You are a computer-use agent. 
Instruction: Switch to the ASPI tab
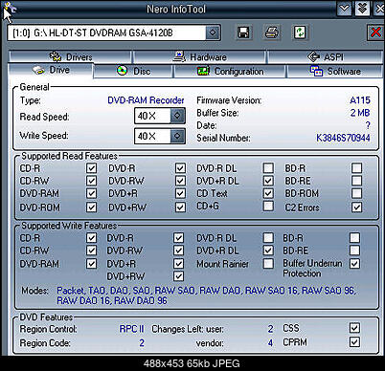click(x=325, y=56)
